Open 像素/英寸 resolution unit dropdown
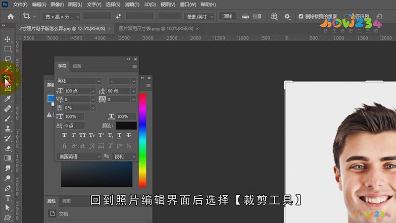396x223 pixels. [199, 17]
